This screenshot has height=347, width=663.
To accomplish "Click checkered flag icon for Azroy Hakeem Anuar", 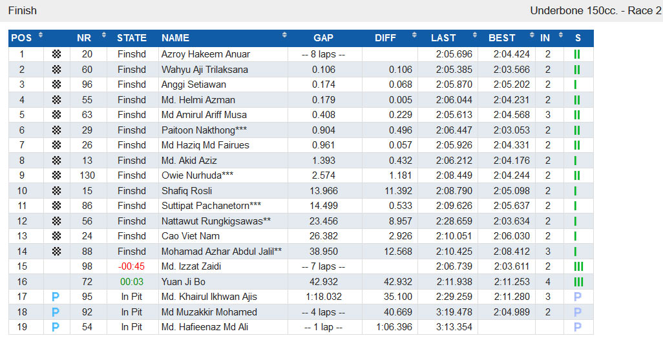I will (56, 54).
